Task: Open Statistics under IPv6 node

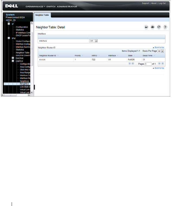Action: [20, 50]
